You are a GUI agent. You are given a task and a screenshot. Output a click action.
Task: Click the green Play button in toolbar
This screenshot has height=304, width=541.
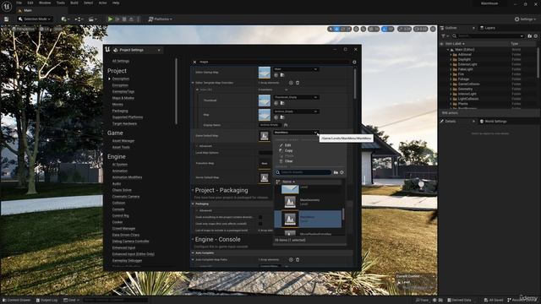click(x=110, y=19)
